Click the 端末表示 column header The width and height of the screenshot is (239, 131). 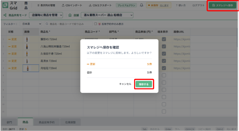164,32
